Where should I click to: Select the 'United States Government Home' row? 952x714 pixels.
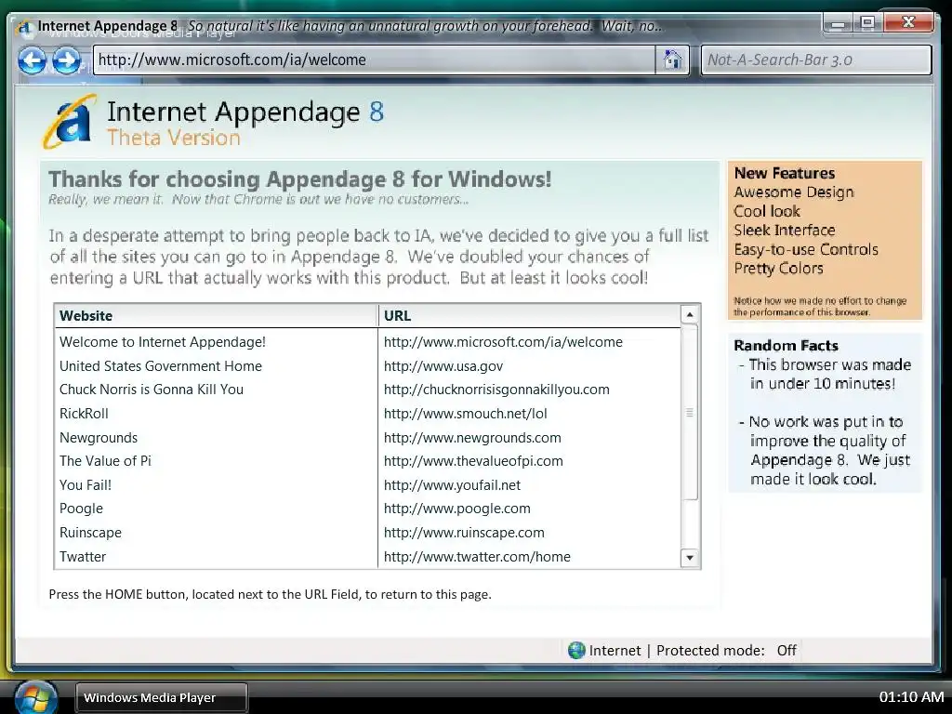tap(368, 366)
